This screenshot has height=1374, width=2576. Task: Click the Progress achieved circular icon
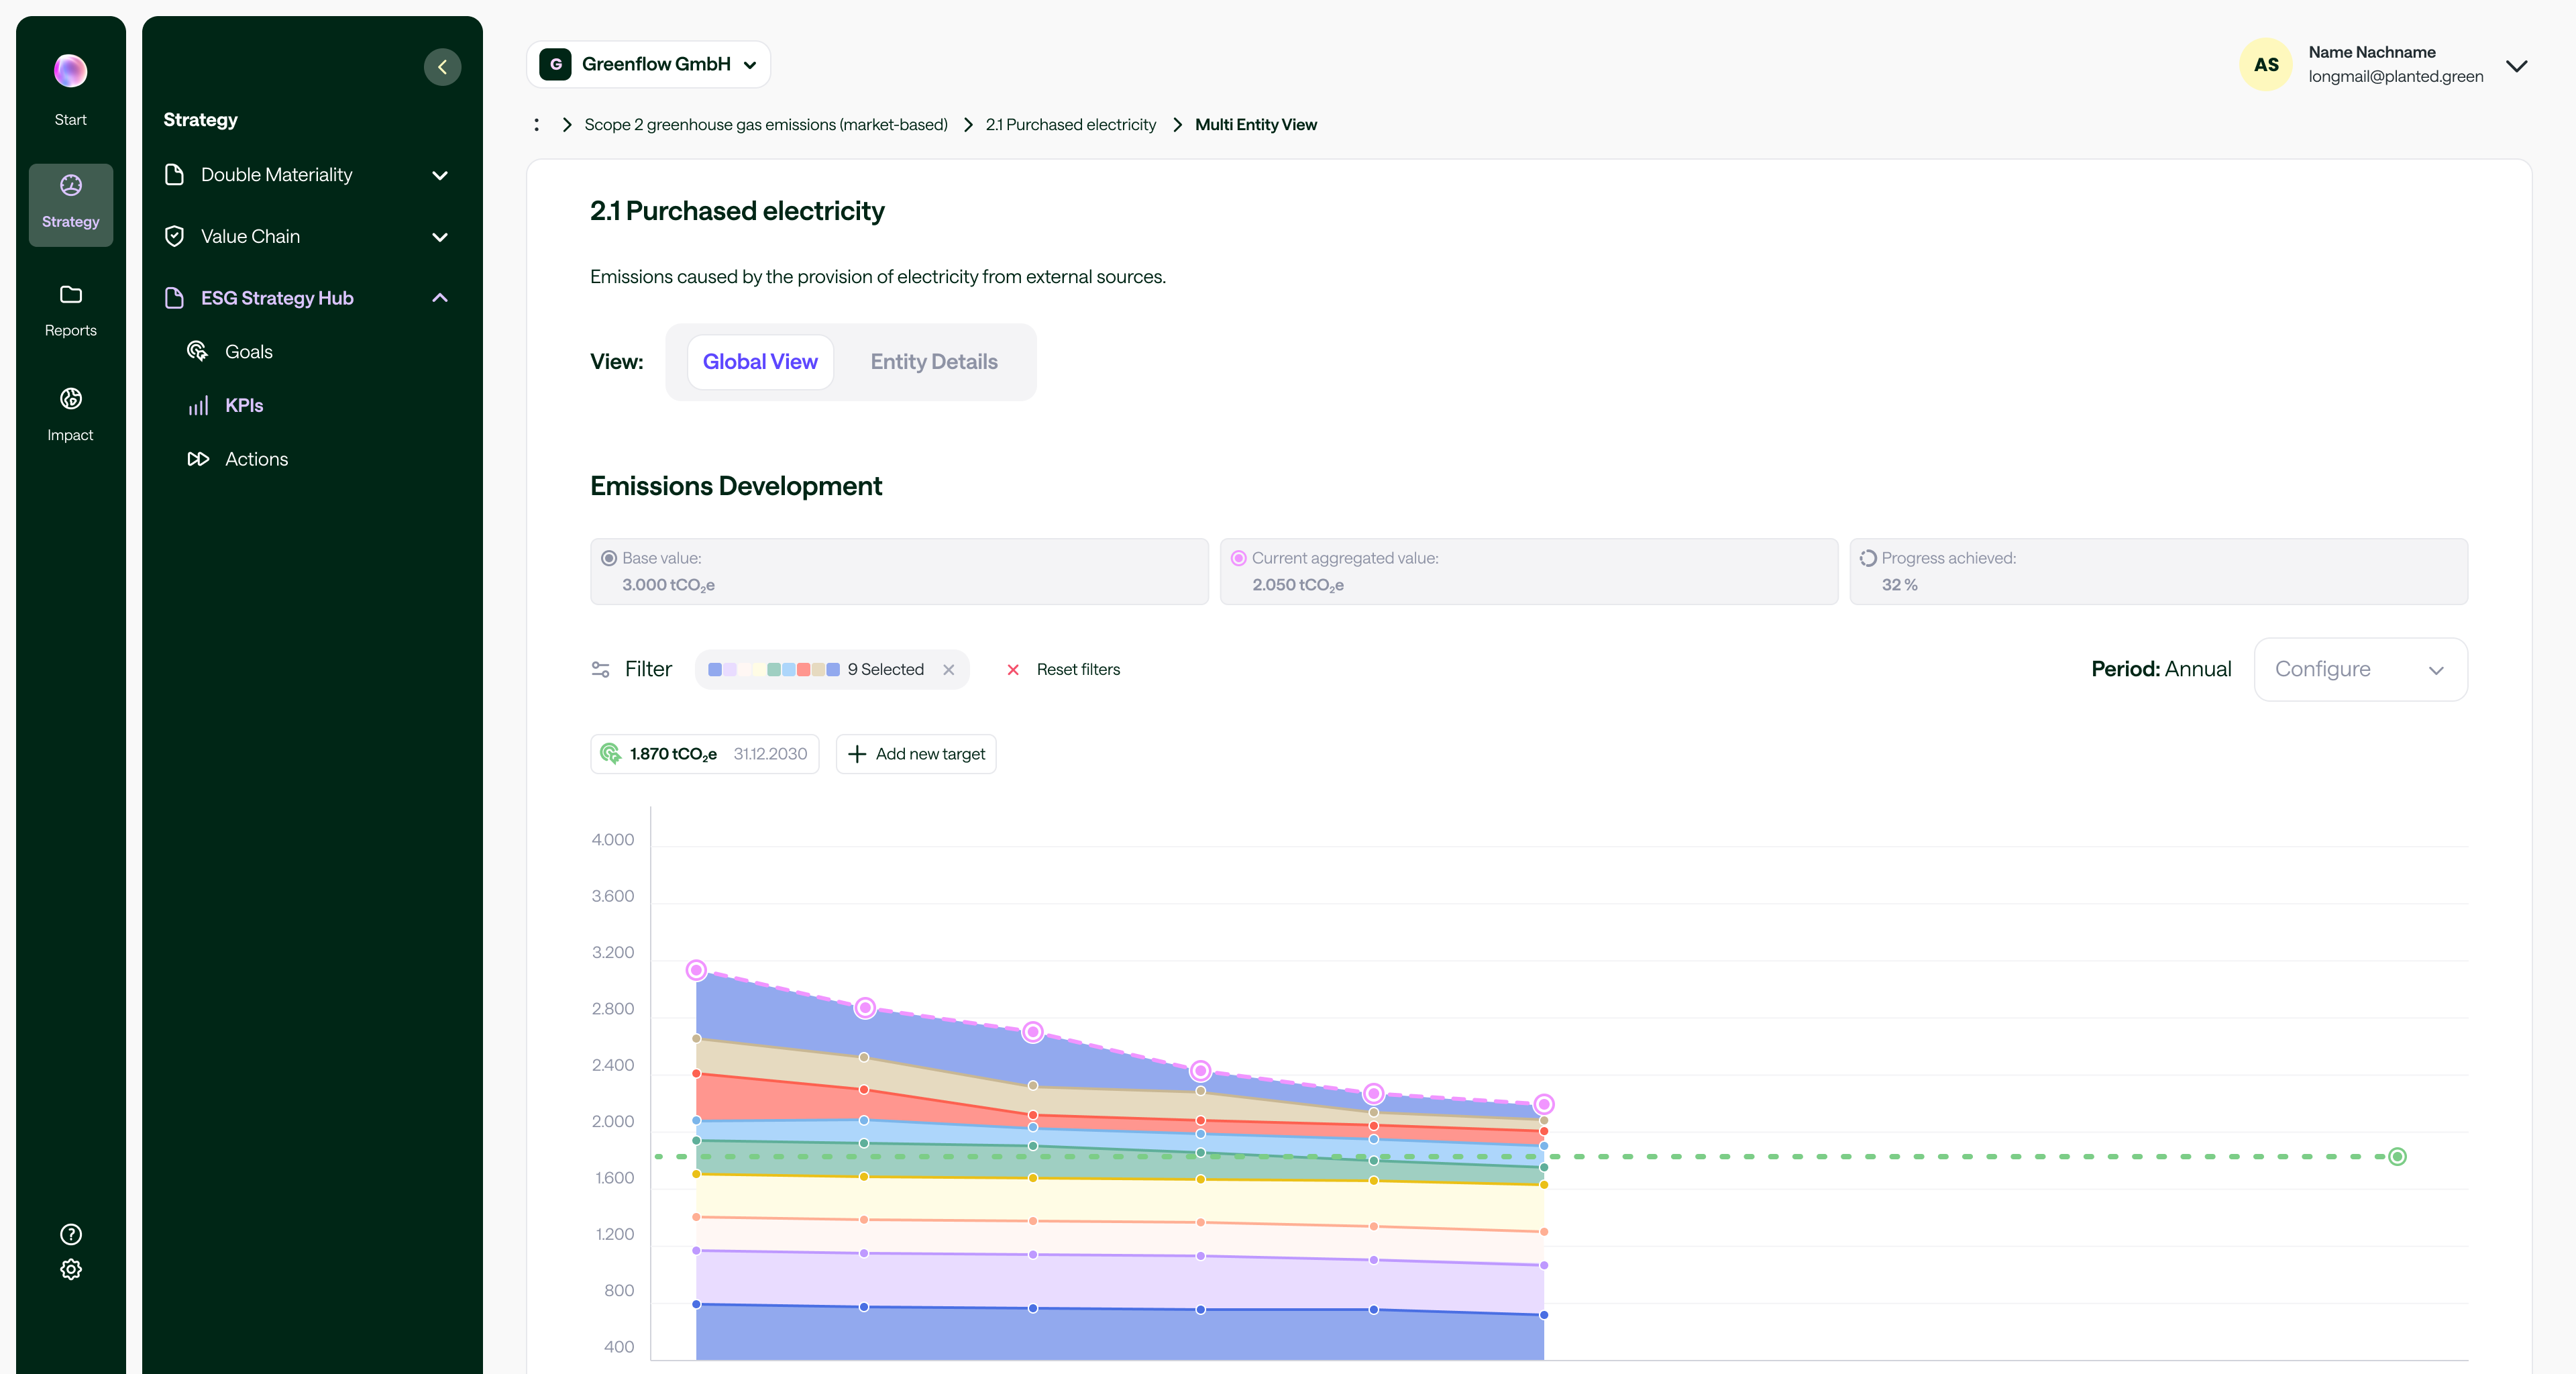click(1868, 558)
